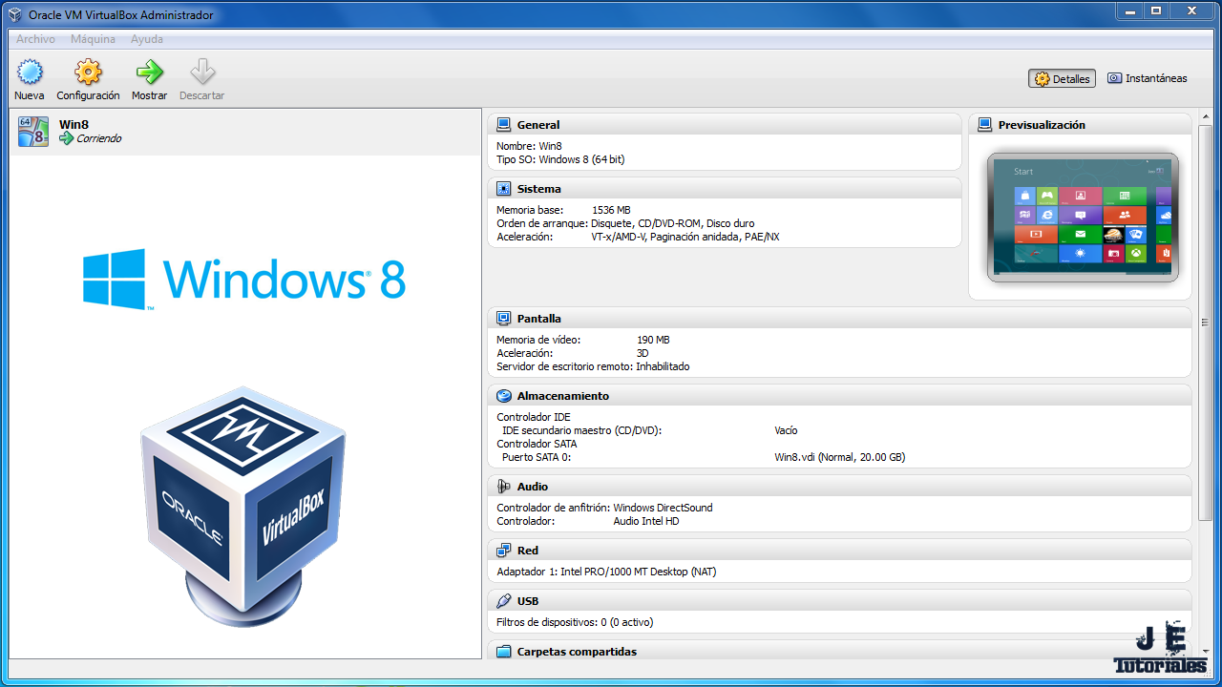Click the Carpetas compartidas folder icon
Image resolution: width=1222 pixels, height=687 pixels.
pyautogui.click(x=504, y=652)
